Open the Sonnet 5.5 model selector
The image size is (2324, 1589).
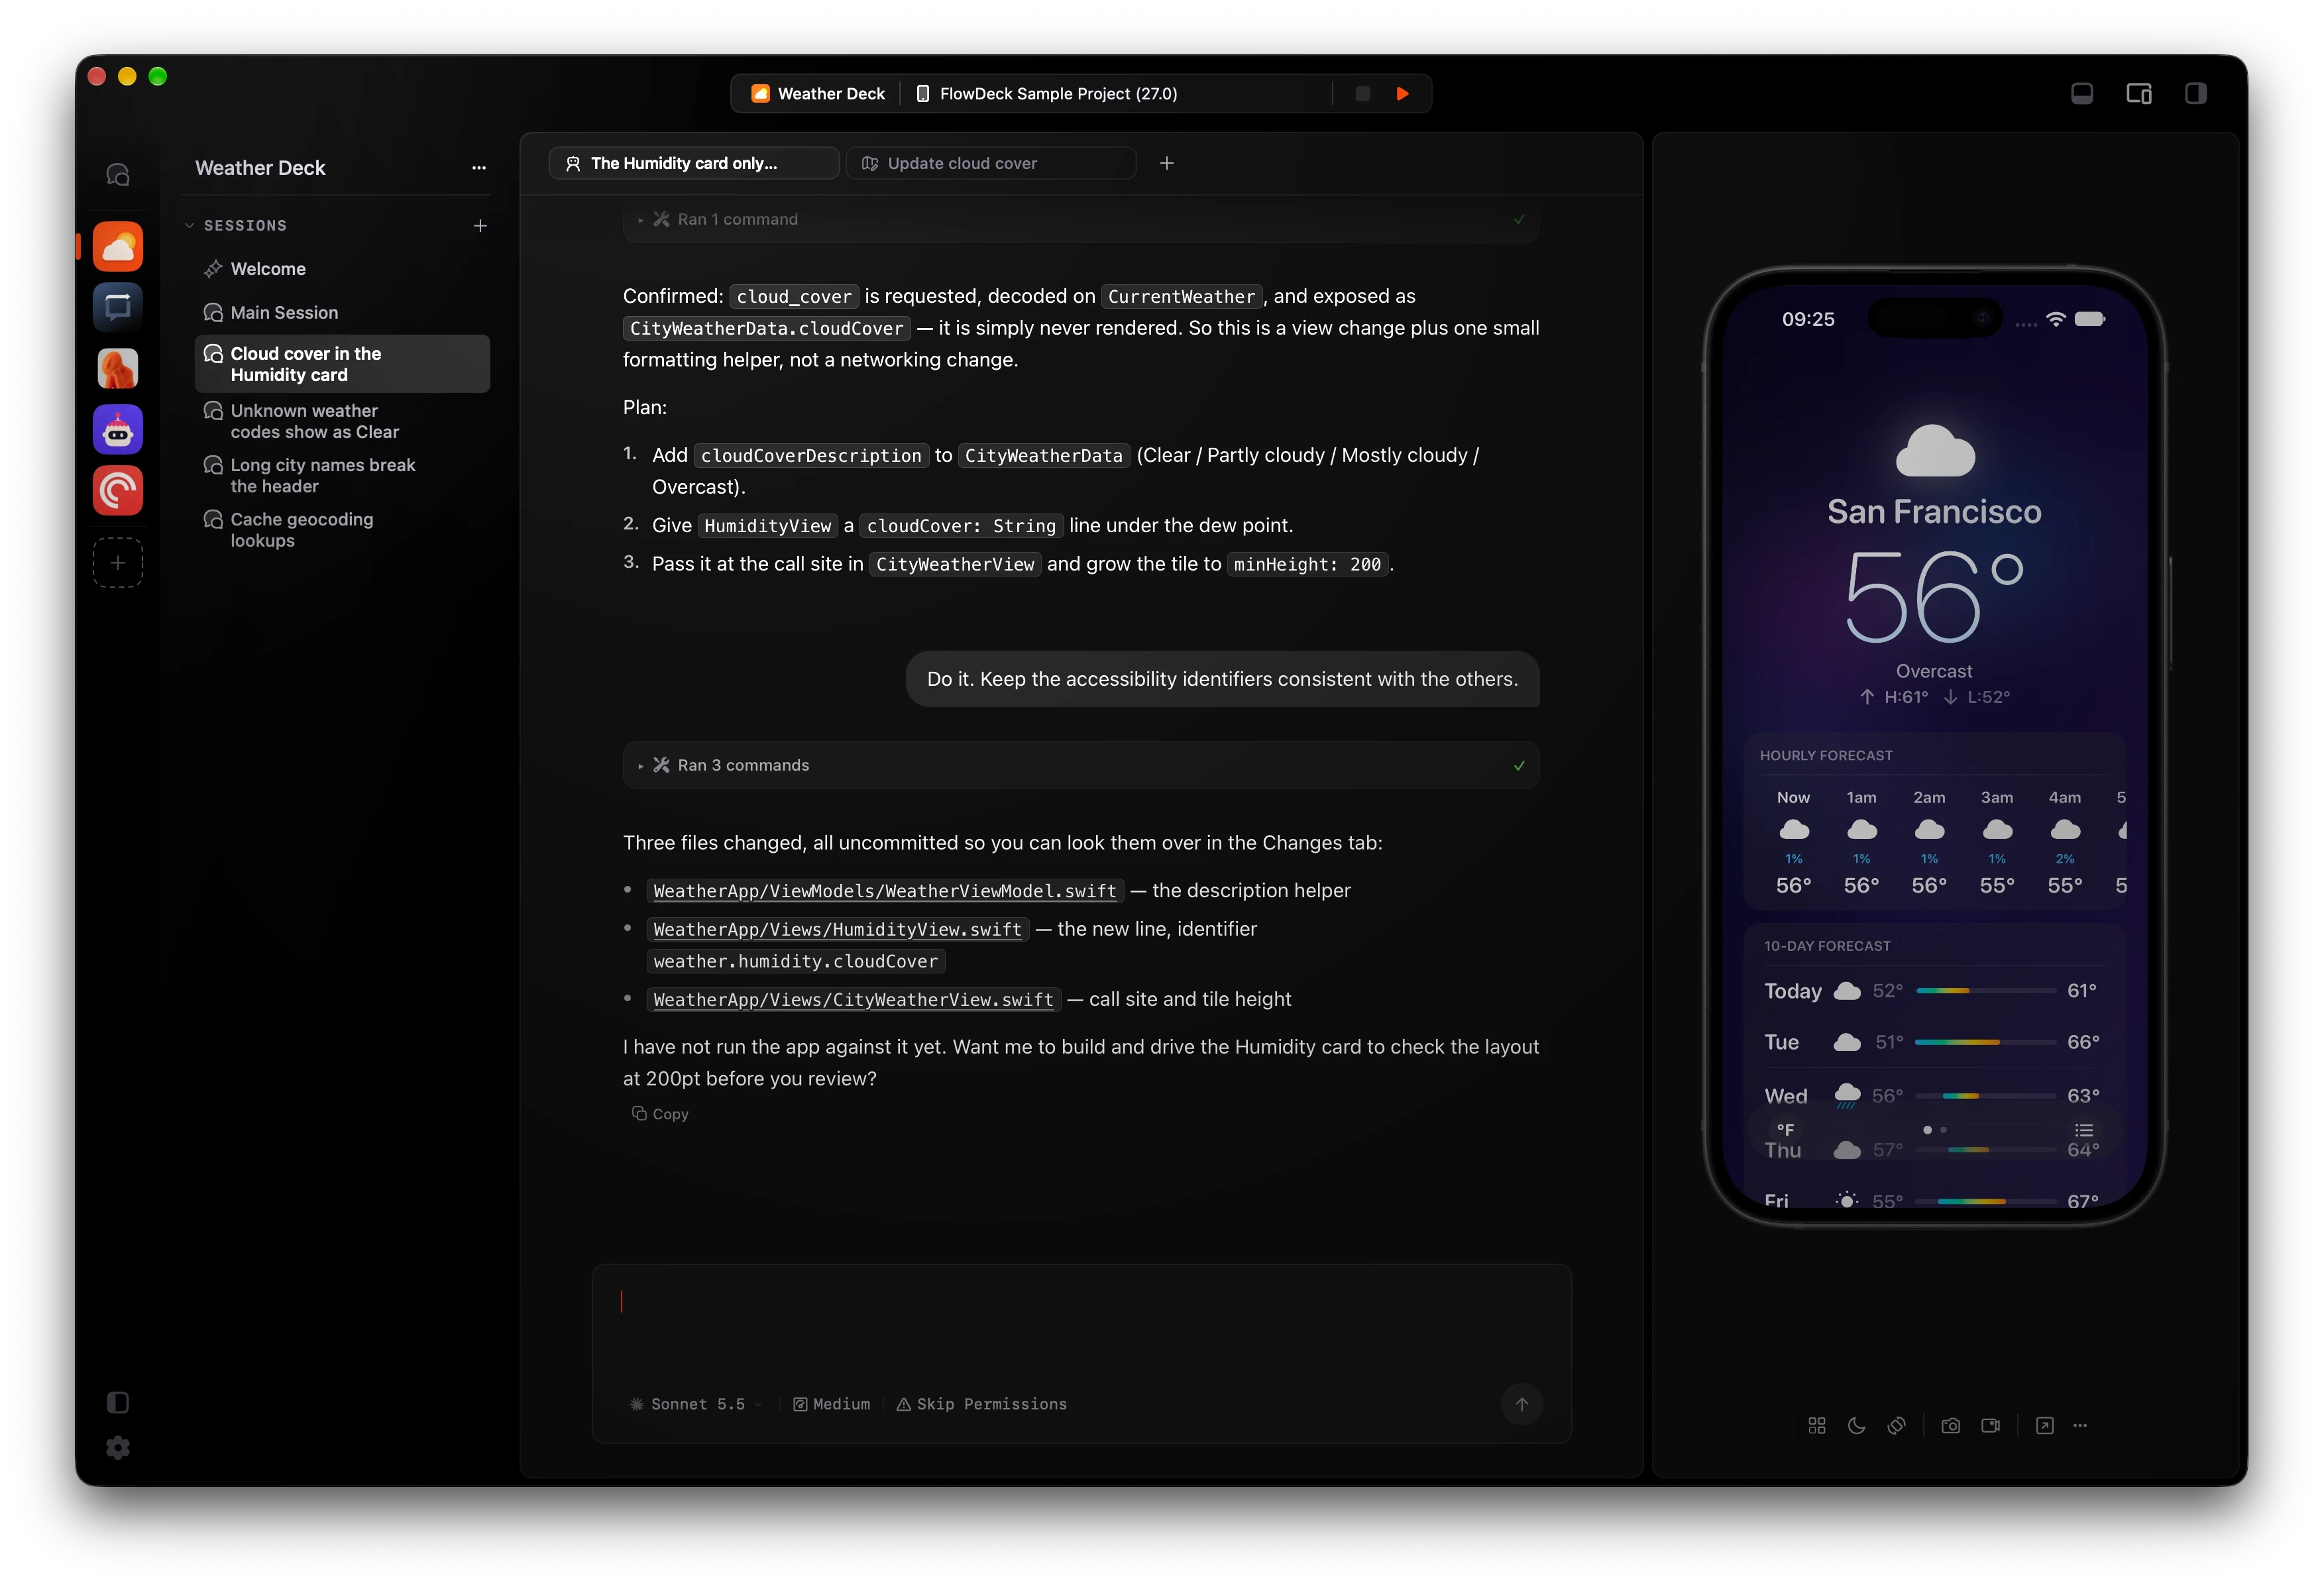tap(696, 1405)
